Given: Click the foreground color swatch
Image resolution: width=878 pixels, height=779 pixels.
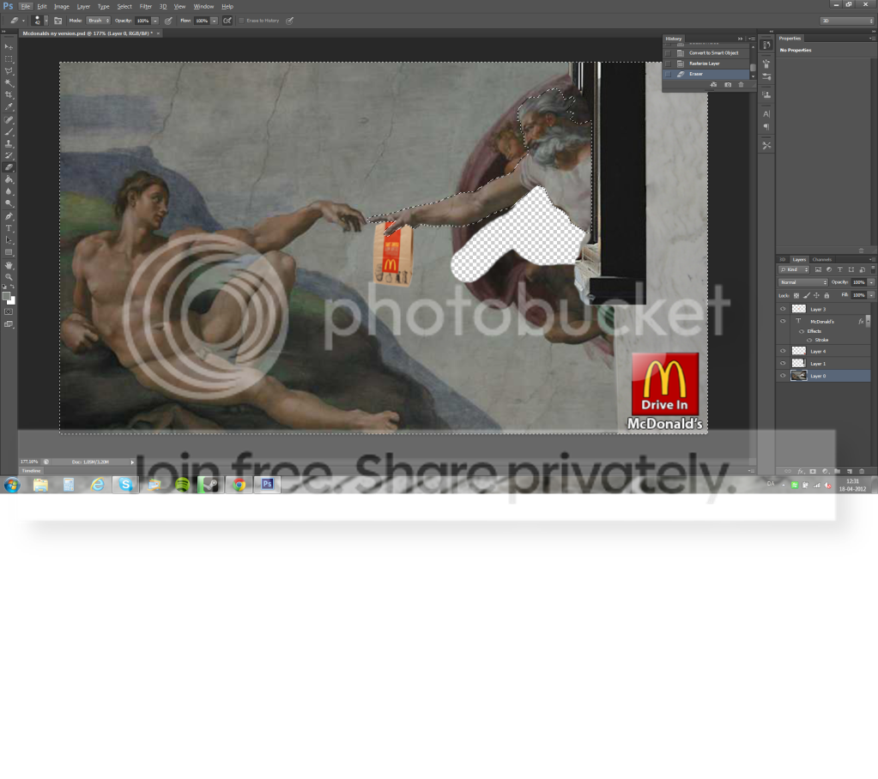Looking at the screenshot, I should [6, 296].
